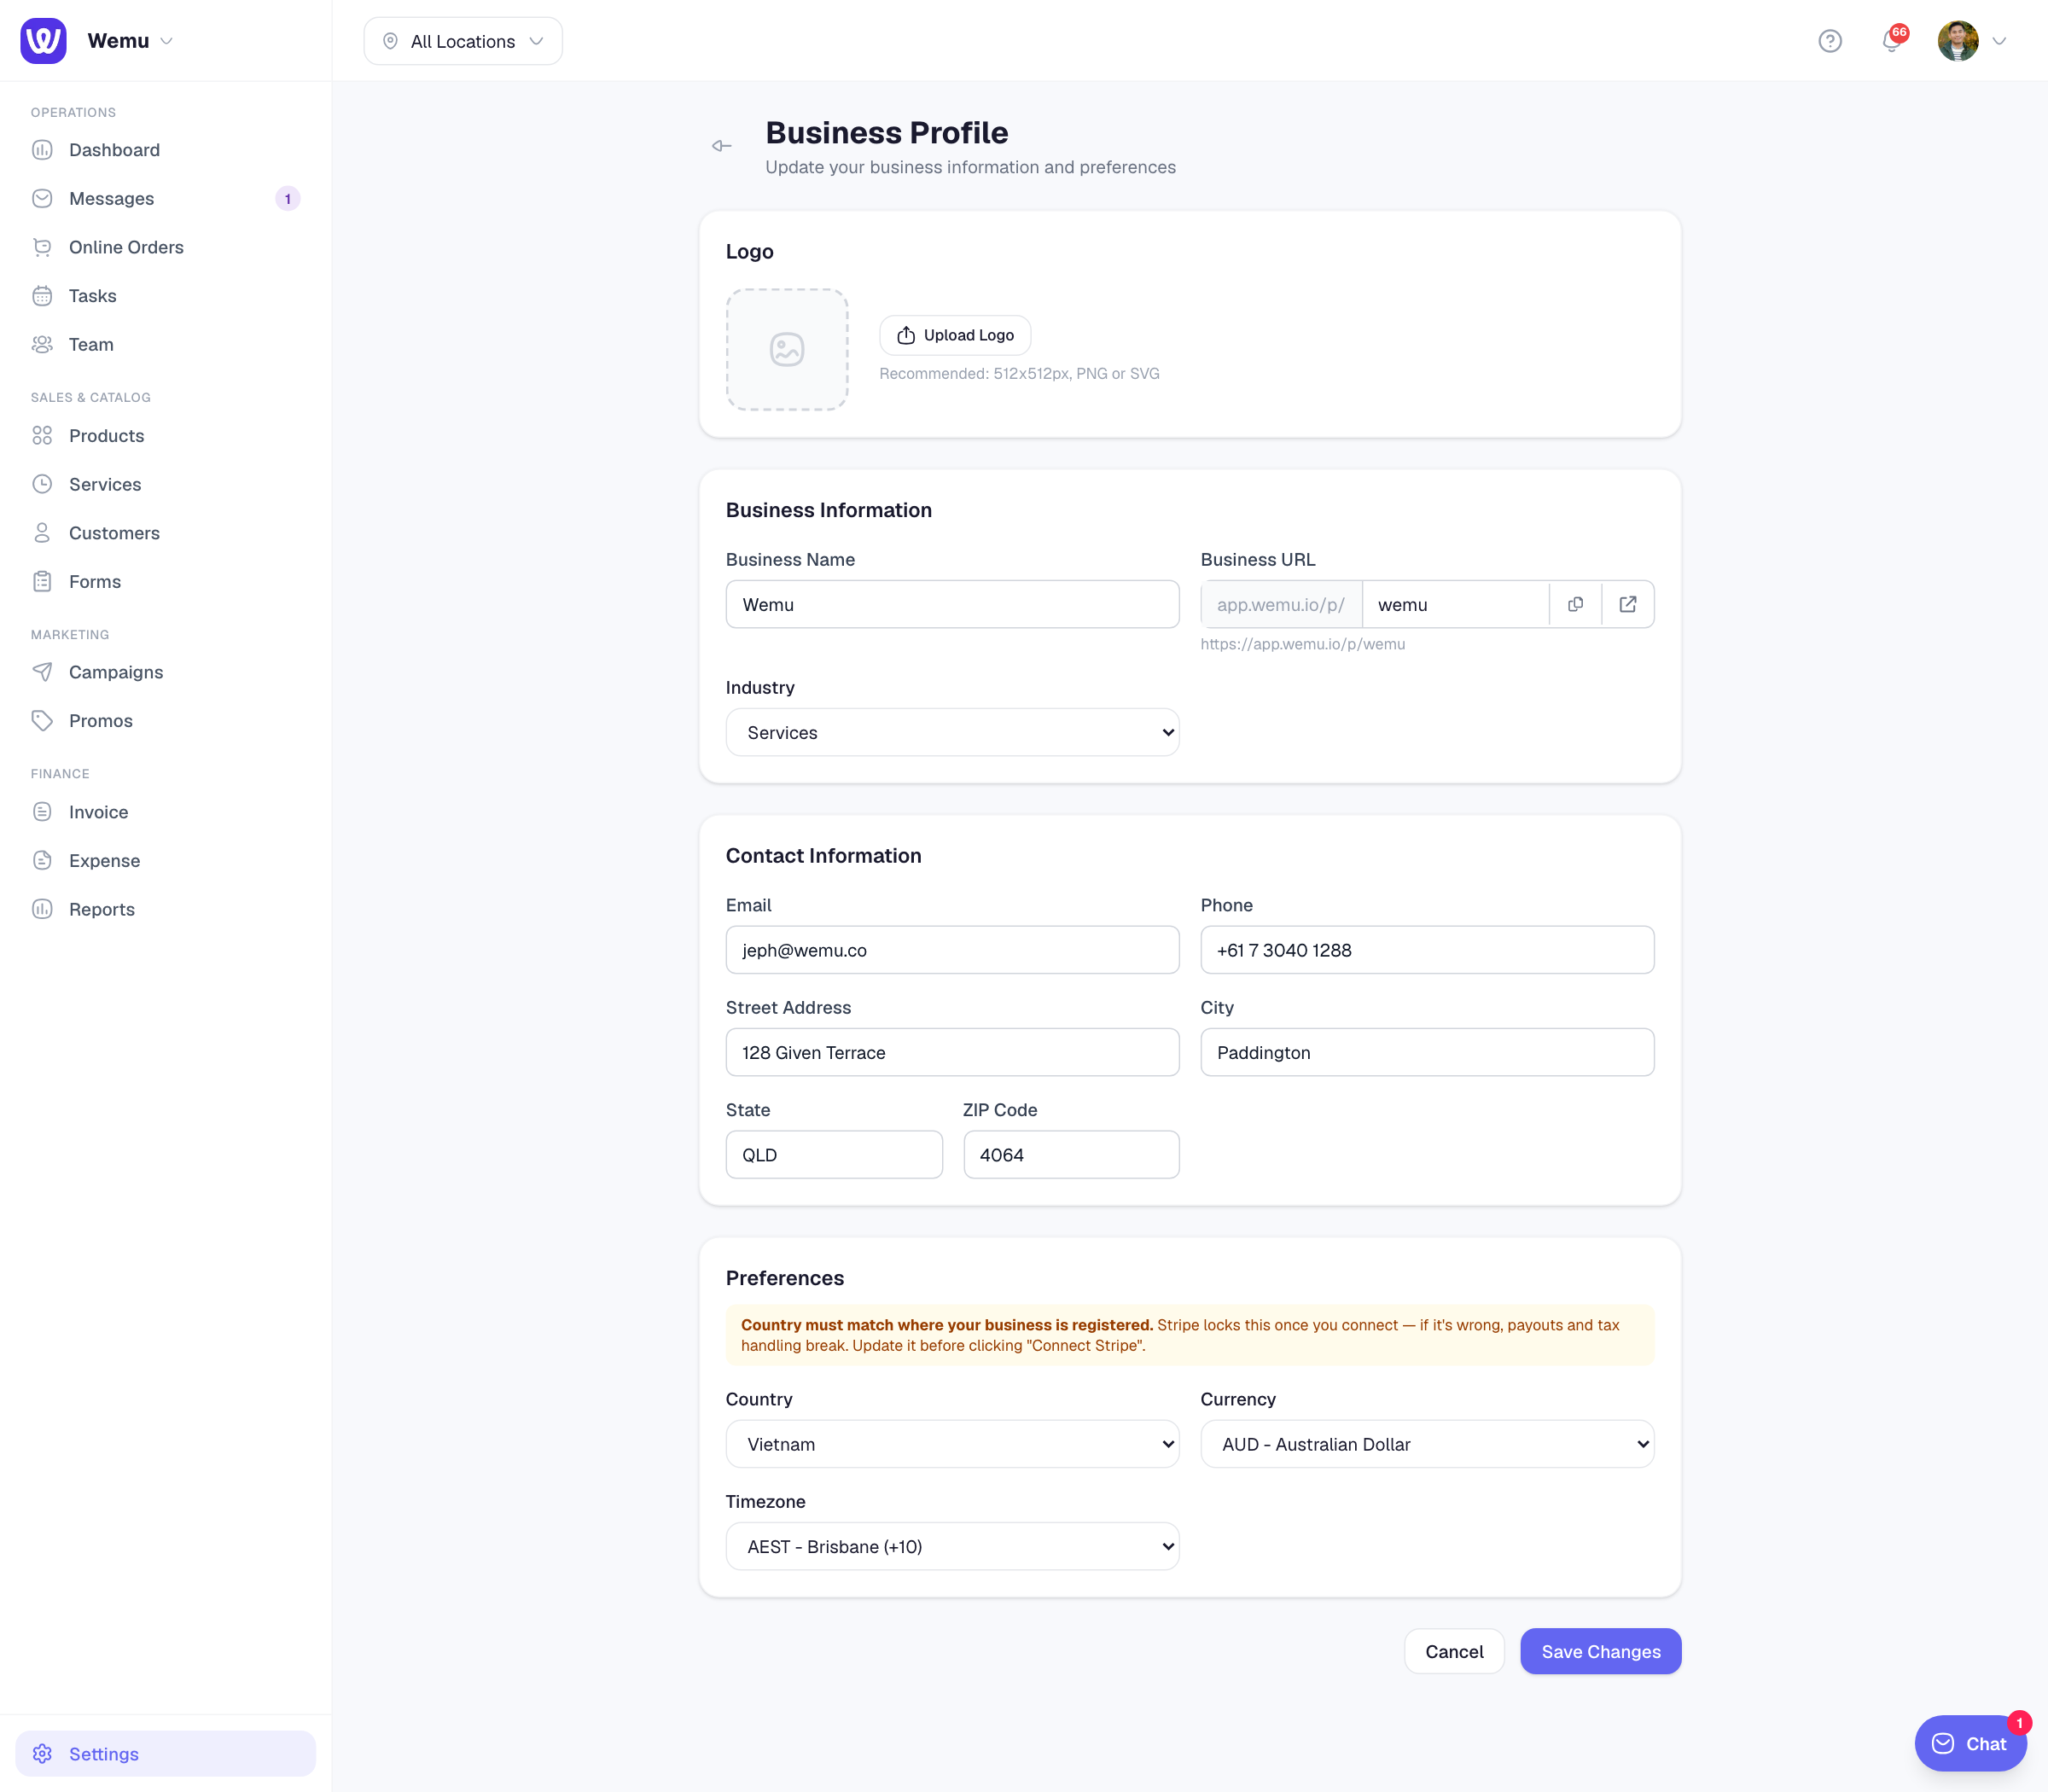Open Services in the sidebar

coord(166,484)
